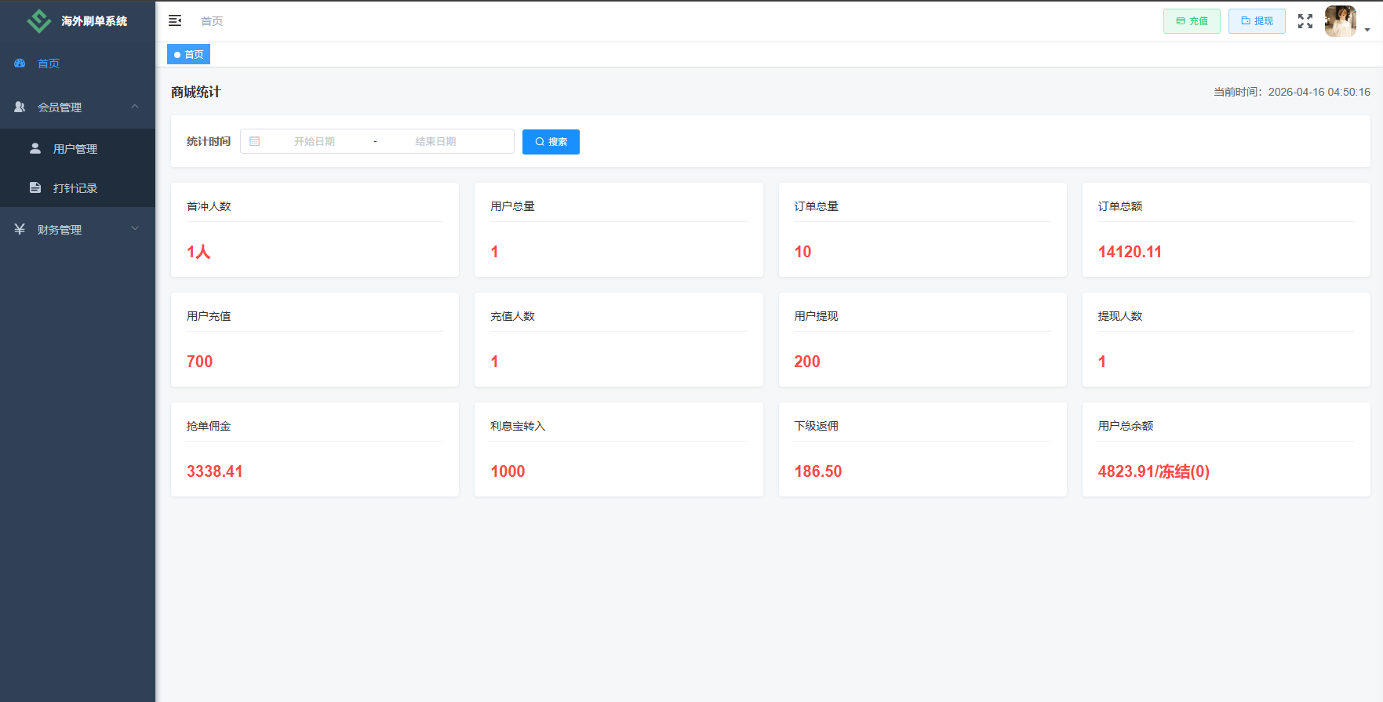Click the 开始日期 start date field
The height and width of the screenshot is (702, 1383).
[315, 141]
